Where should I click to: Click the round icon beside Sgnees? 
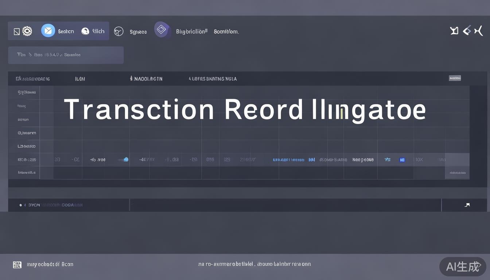click(x=118, y=31)
